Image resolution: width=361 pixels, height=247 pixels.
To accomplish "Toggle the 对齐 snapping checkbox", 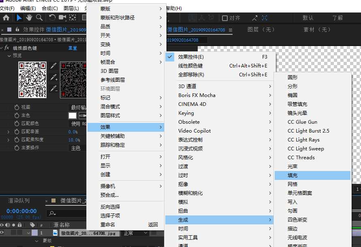I will (225, 18).
